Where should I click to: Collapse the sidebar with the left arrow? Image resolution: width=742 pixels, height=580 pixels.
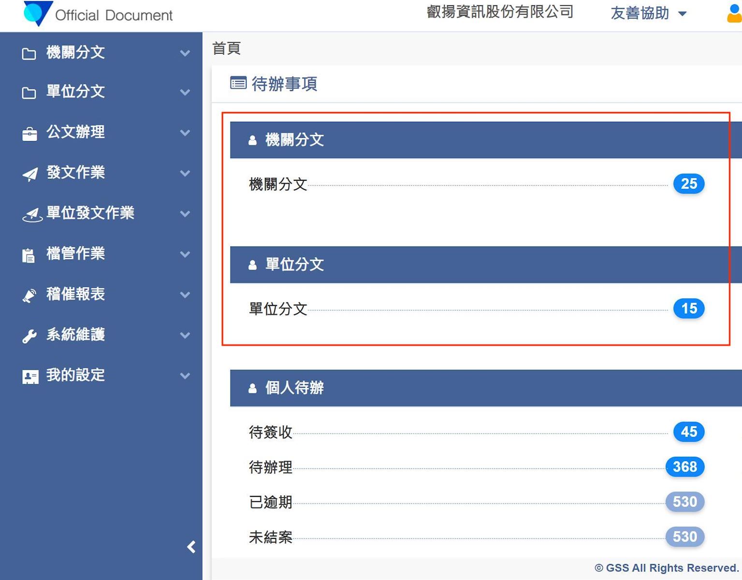191,547
